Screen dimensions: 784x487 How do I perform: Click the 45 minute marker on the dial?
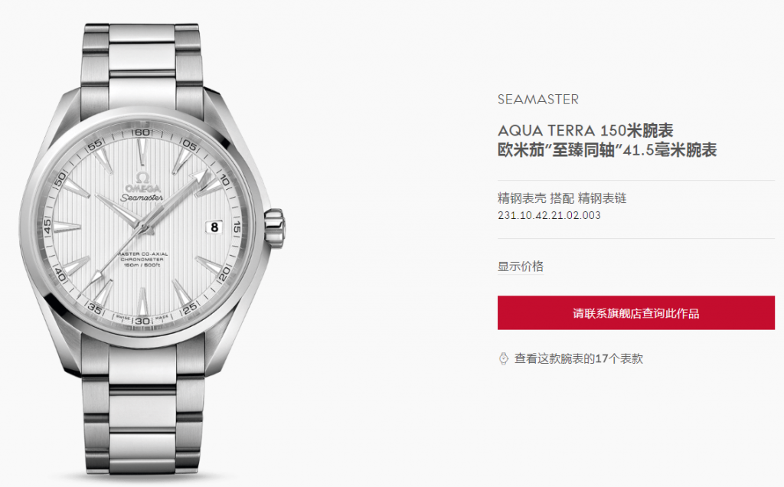47,227
